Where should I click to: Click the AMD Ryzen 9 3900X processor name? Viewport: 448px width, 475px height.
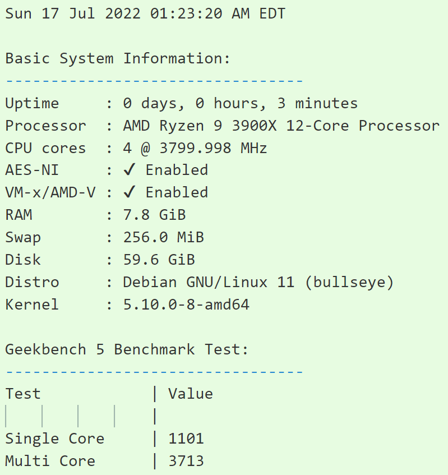(x=281, y=126)
